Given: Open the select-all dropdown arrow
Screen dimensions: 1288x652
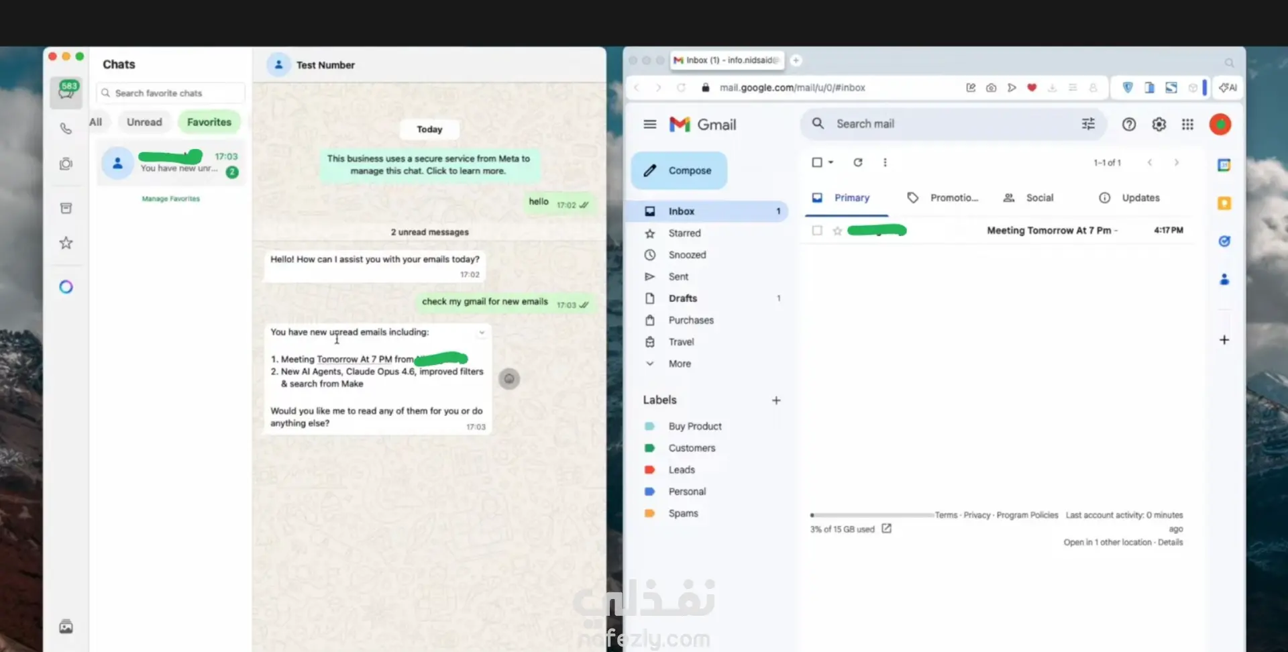Looking at the screenshot, I should tap(830, 162).
